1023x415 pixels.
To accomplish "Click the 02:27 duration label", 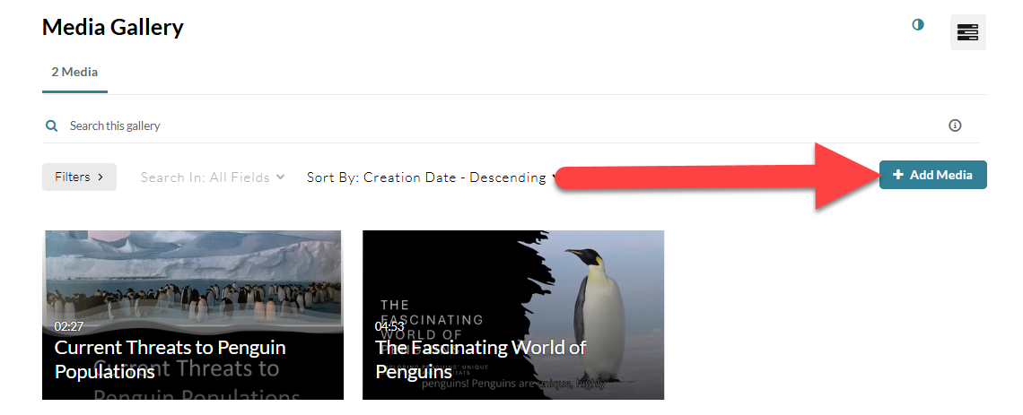I will click(x=68, y=326).
